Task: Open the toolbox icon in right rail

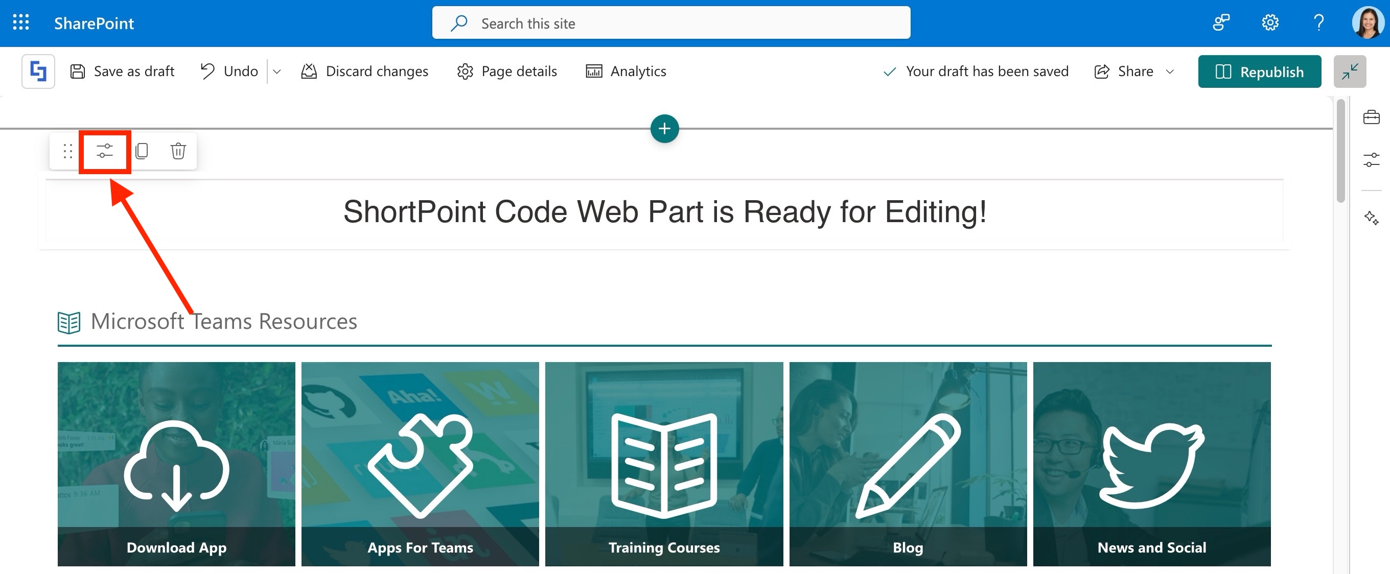Action: (1371, 117)
